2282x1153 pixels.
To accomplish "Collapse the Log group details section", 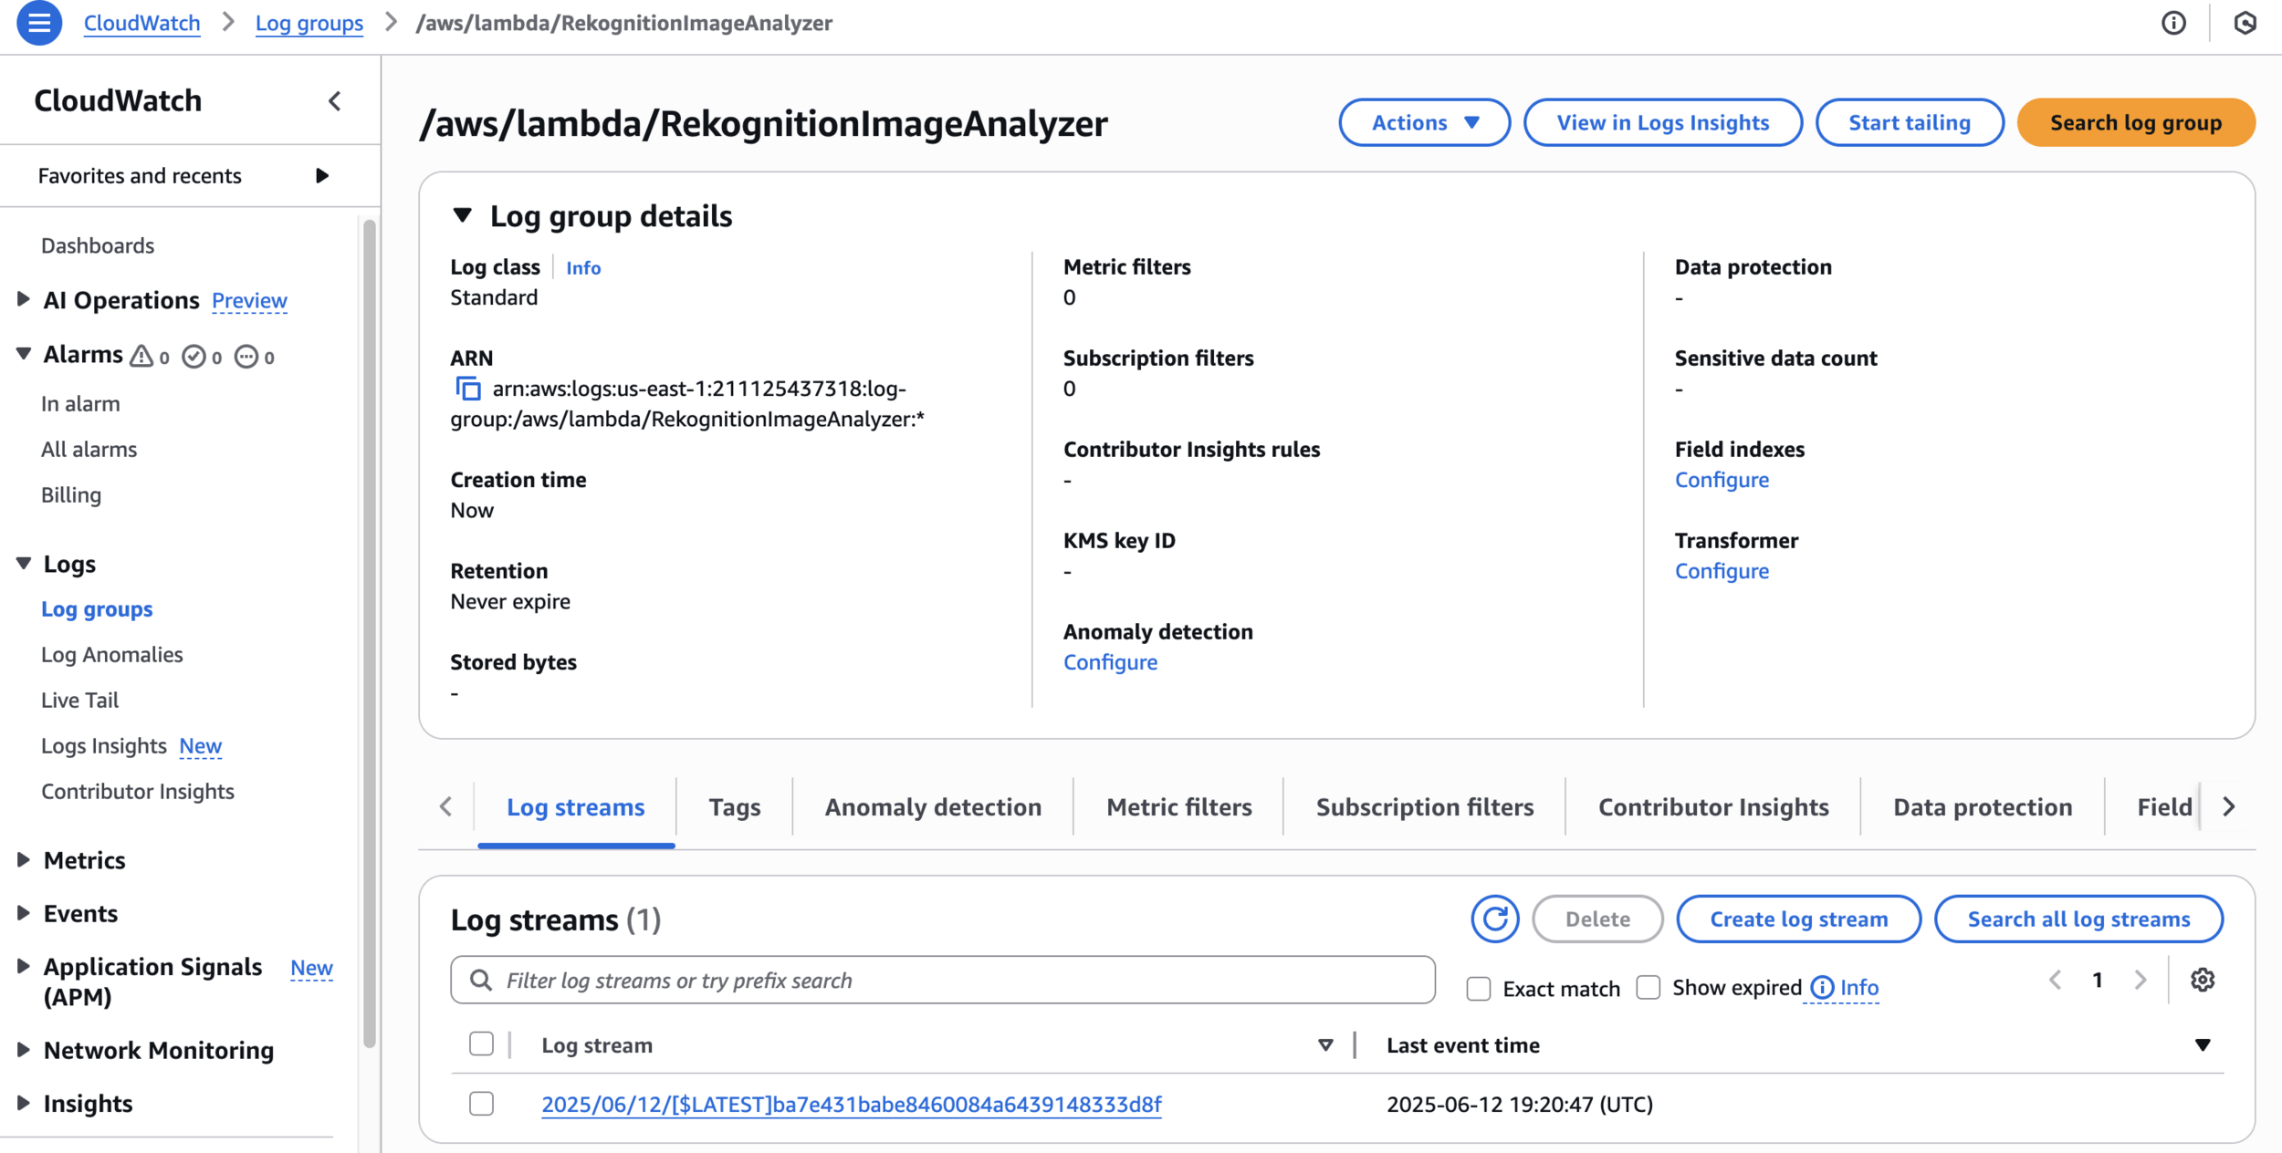I will 463,216.
